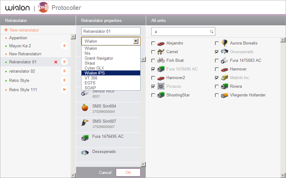This screenshot has width=286, height=178.
Task: Click the green truck icon in retranslator properties list
Action: [x=85, y=138]
